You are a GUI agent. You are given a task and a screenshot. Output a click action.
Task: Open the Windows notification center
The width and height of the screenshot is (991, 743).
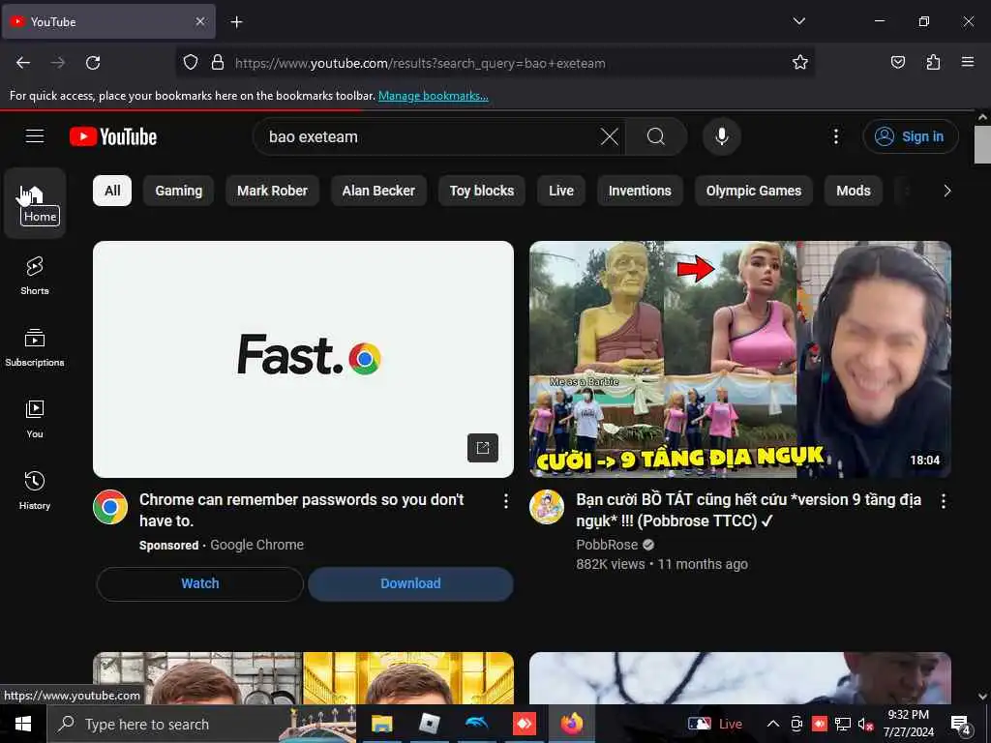tap(961, 724)
